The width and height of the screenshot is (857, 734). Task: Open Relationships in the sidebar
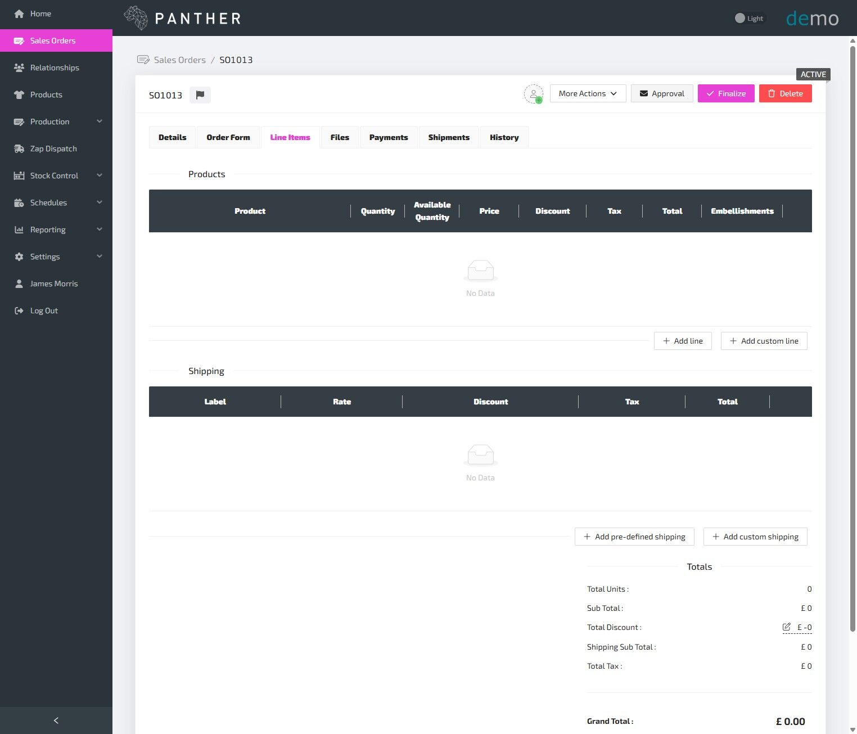tap(56, 67)
